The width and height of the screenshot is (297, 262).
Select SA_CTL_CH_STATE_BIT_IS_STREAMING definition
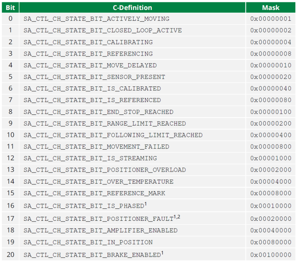pyautogui.click(x=90, y=158)
